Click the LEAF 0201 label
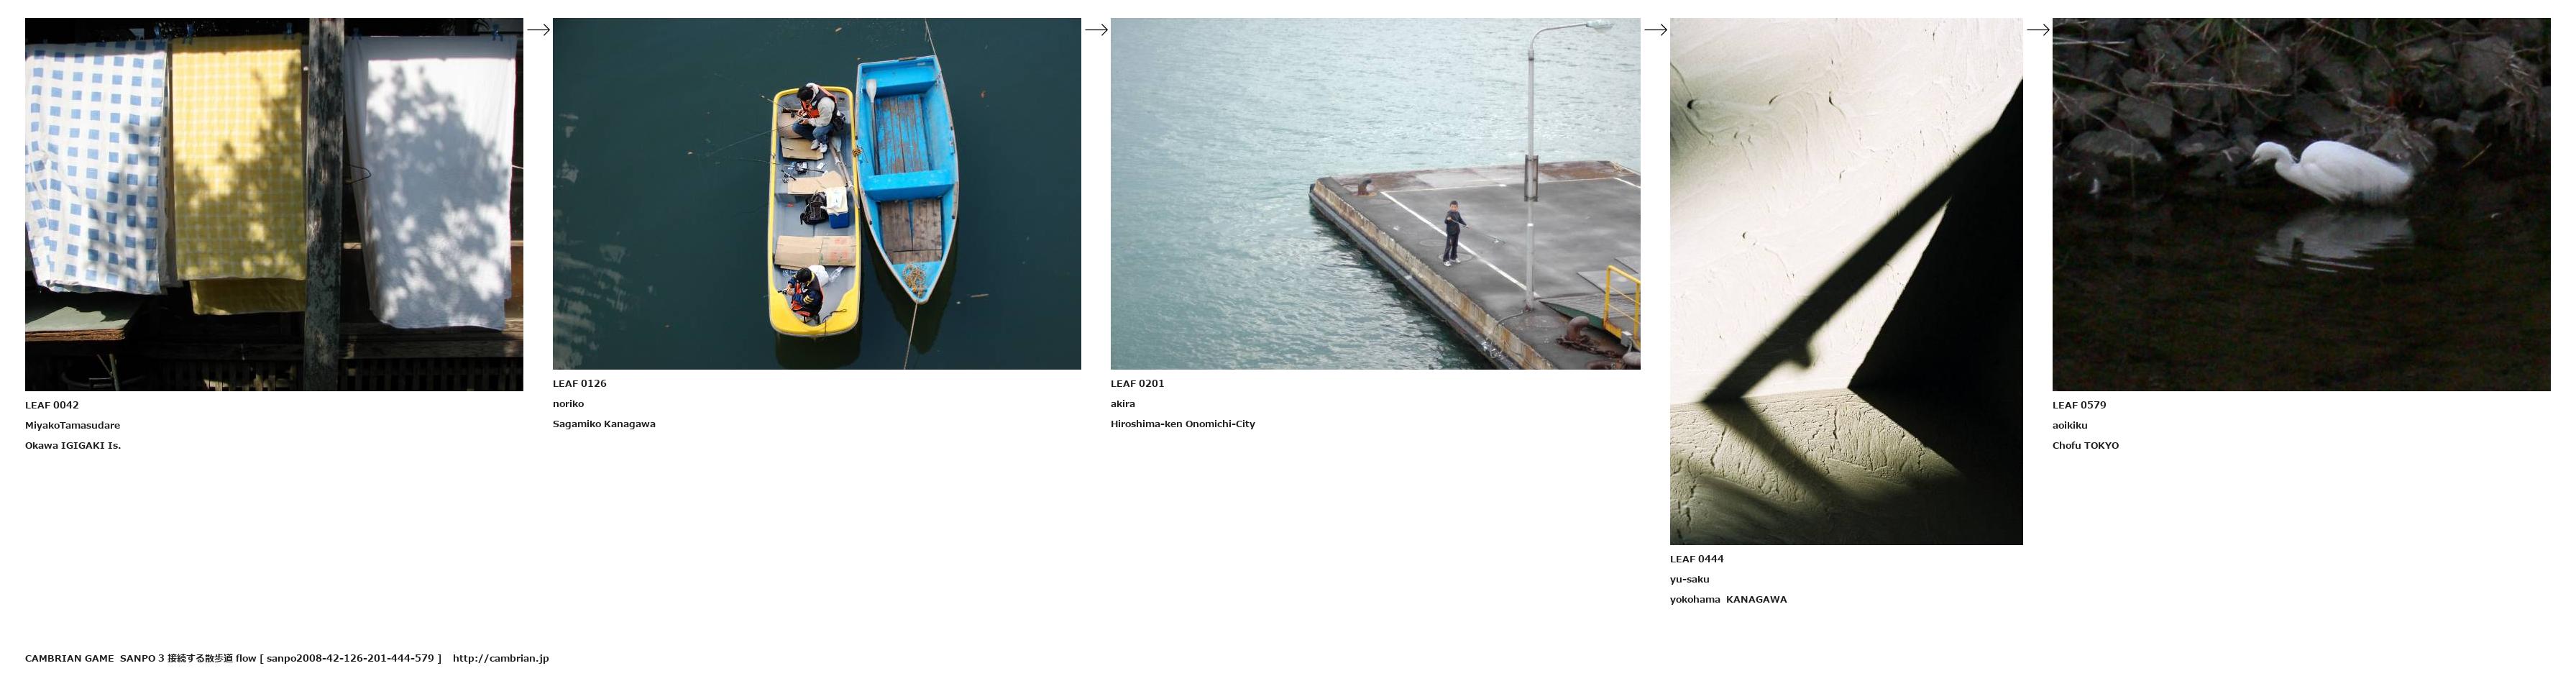The height and width of the screenshot is (676, 2576). click(x=1137, y=384)
